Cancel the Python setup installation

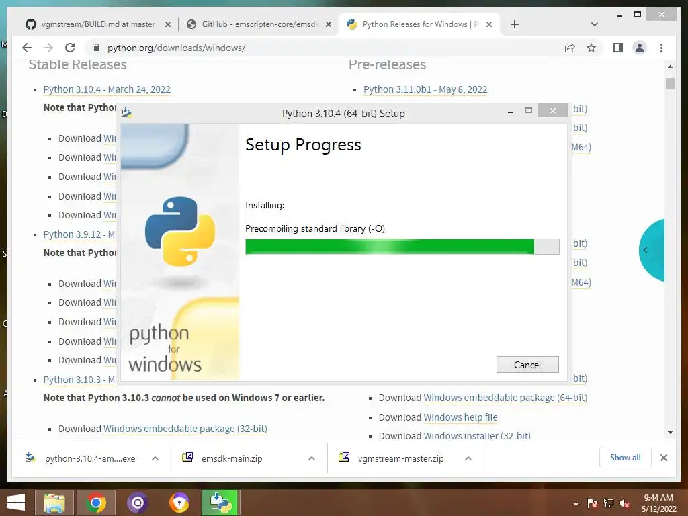pyautogui.click(x=527, y=365)
